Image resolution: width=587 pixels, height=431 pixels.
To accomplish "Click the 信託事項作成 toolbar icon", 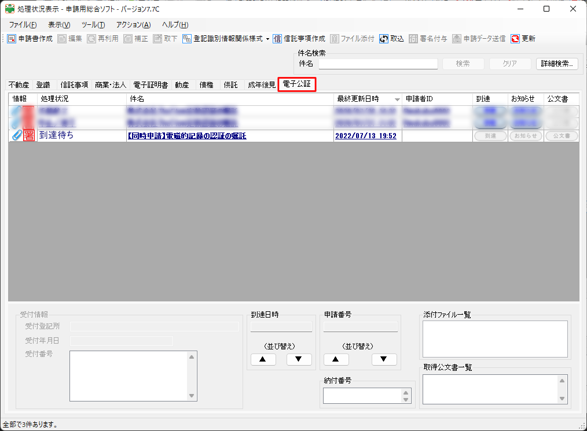I will tap(278, 39).
